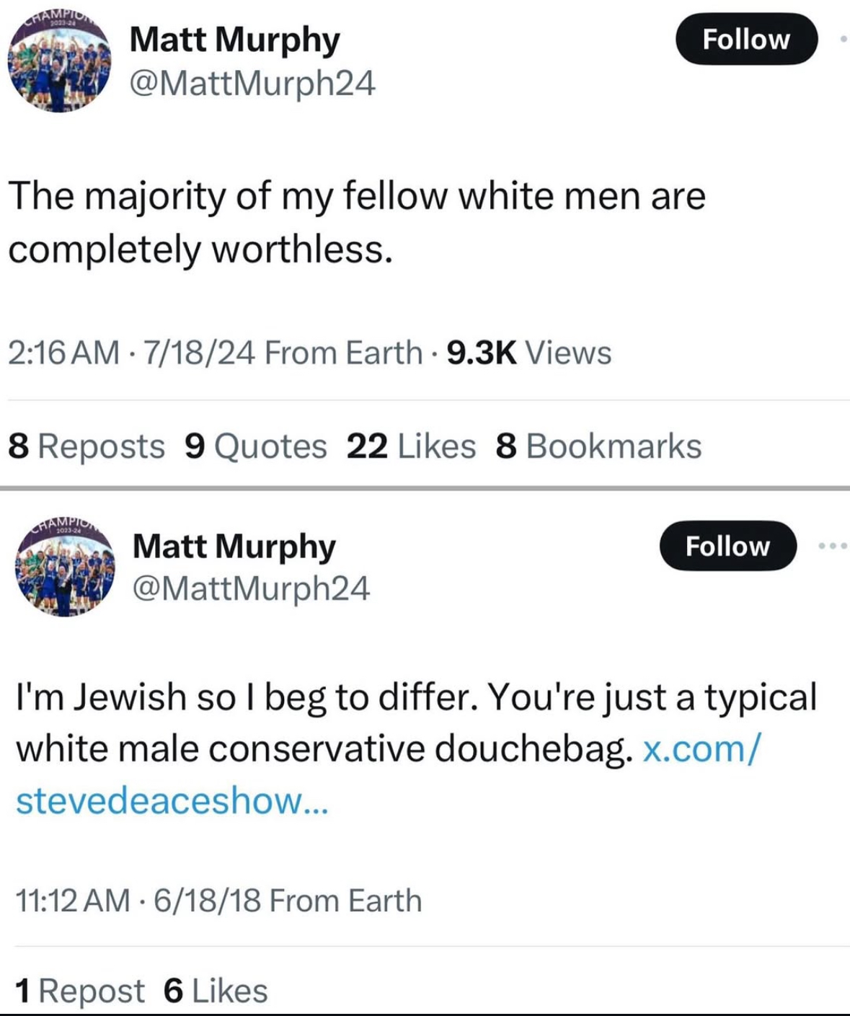Viewport: 850px width, 1016px height.
Task: Open the three-dot menu on the 6/18/18 tweet
Action: [833, 547]
